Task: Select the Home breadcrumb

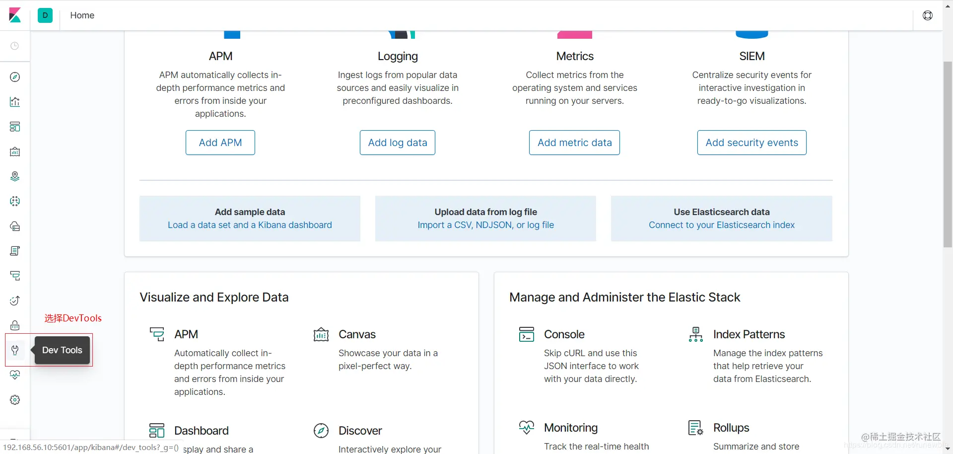Action: coord(82,15)
